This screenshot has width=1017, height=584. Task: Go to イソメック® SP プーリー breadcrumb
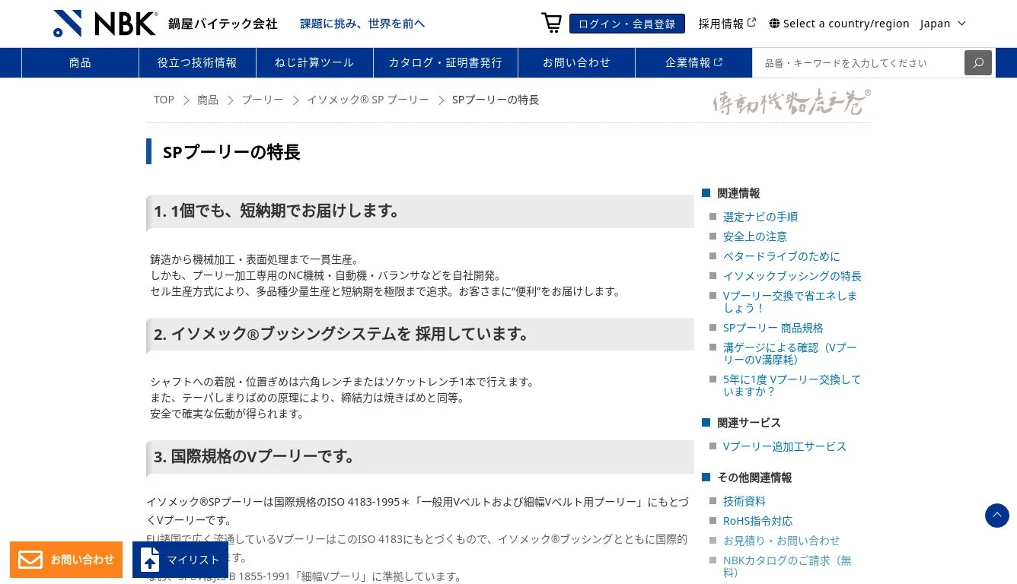(368, 100)
